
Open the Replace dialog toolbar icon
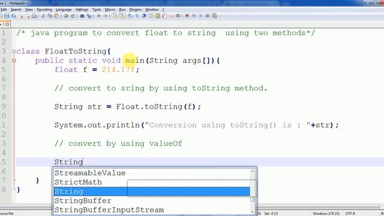tap(89, 16)
